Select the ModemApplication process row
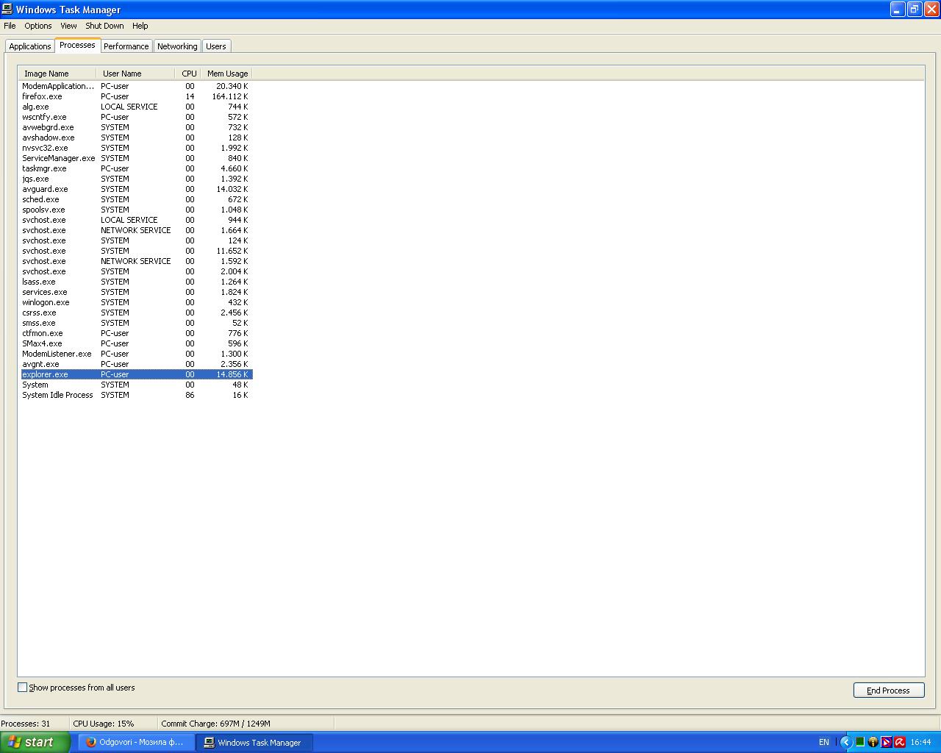941x753 pixels. [136, 86]
